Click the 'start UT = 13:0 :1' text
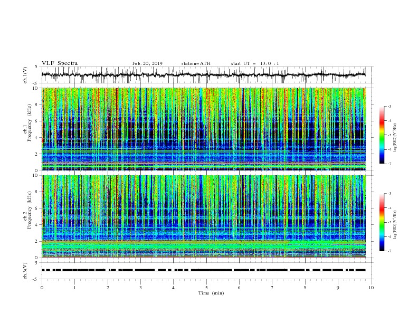Screen dimensions: 418x323 coord(255,63)
